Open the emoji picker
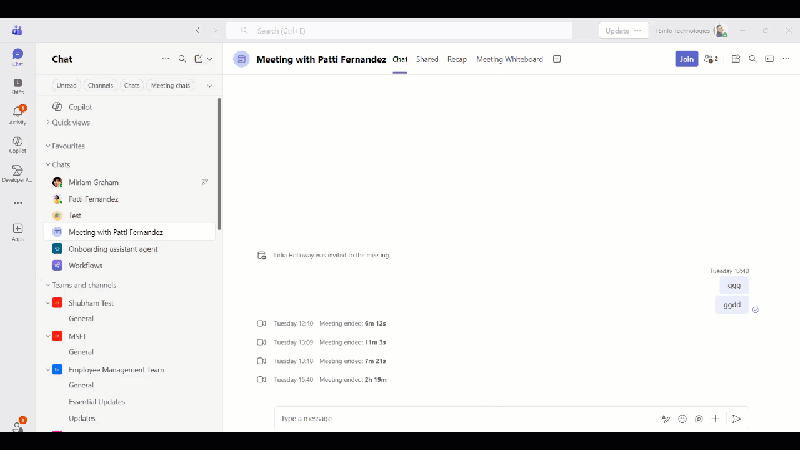Image resolution: width=800 pixels, height=450 pixels. (x=682, y=419)
